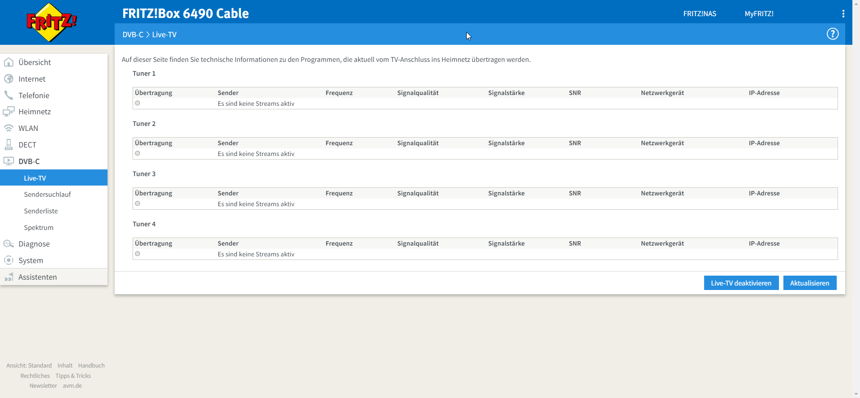860x398 pixels.
Task: Open the Rechtliches footer link
Action: pos(35,376)
